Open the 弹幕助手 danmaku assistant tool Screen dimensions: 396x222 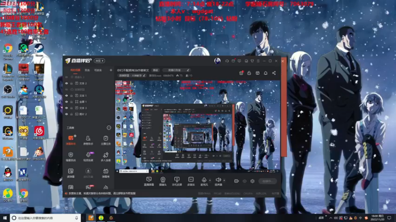pyautogui.click(x=71, y=140)
